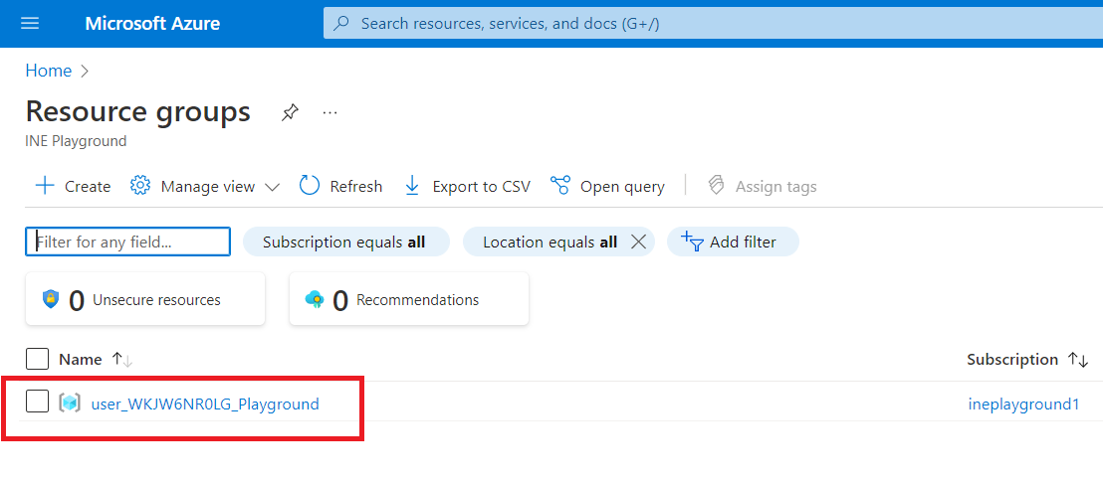Open the Subscription equals all filter
The height and width of the screenshot is (485, 1103).
pyautogui.click(x=344, y=242)
